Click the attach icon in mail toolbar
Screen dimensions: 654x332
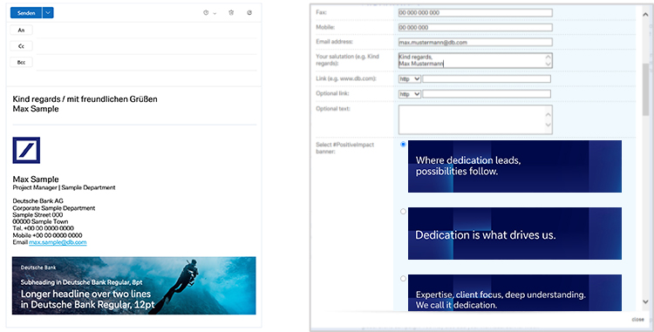pyautogui.click(x=206, y=13)
